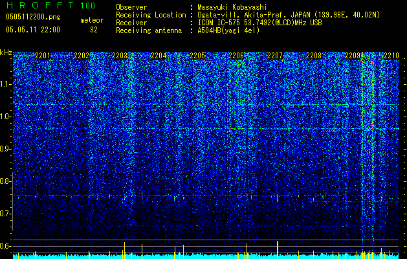Image resolution: width=407 pixels, height=259 pixels.
Task: Click the meteor count label
Action: (92, 20)
